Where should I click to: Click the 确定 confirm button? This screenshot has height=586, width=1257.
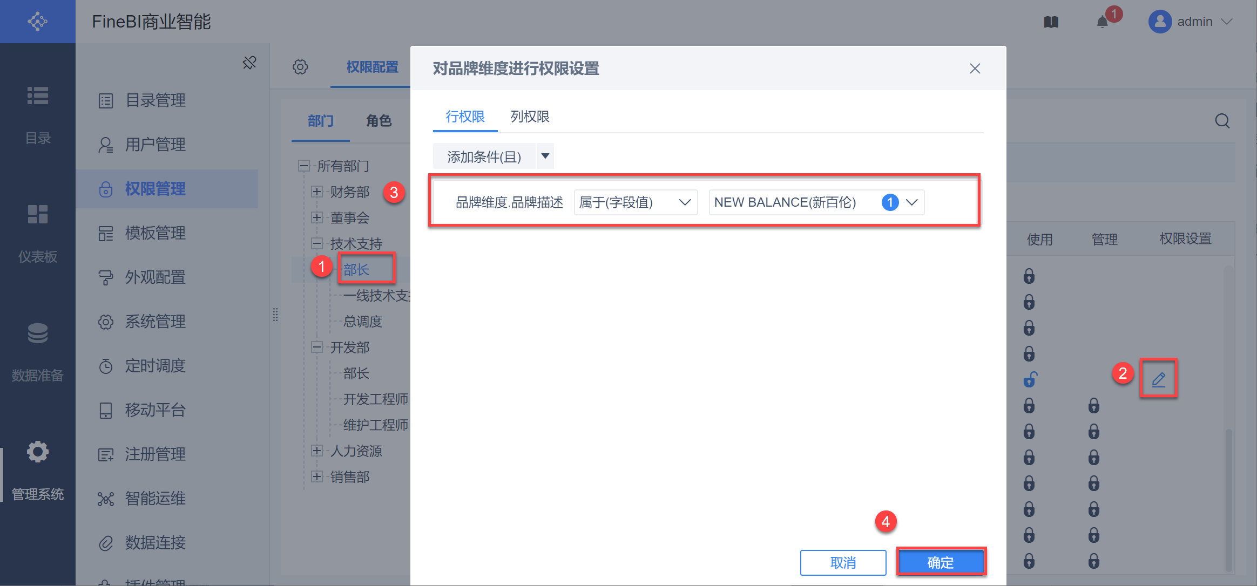click(x=941, y=562)
